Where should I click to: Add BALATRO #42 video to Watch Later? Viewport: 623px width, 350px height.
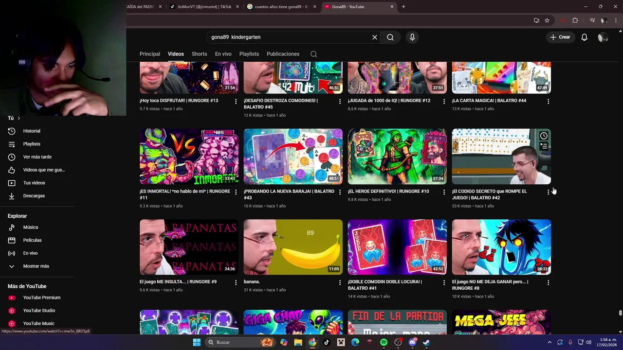coord(544,136)
